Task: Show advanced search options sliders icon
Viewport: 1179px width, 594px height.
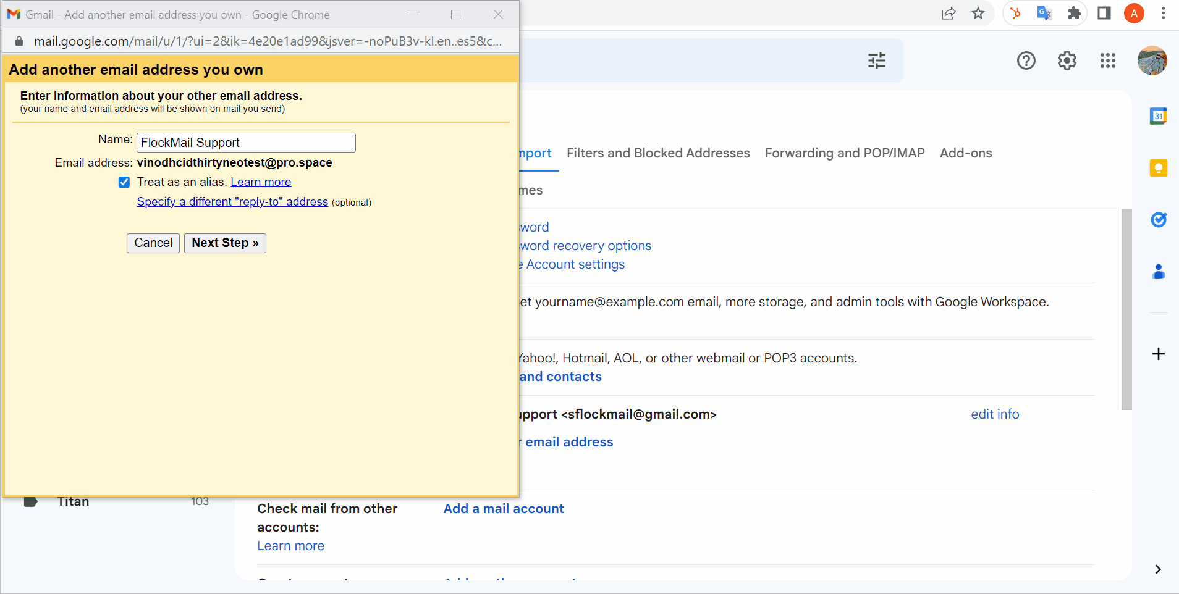Action: [877, 61]
